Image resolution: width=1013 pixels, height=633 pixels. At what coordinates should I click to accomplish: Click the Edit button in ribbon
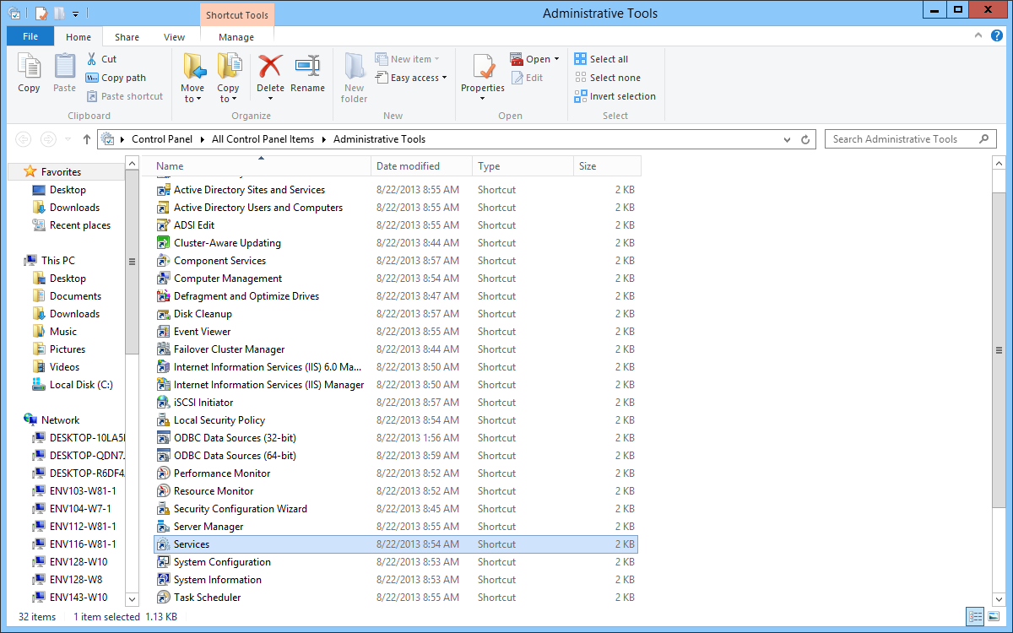coord(527,78)
